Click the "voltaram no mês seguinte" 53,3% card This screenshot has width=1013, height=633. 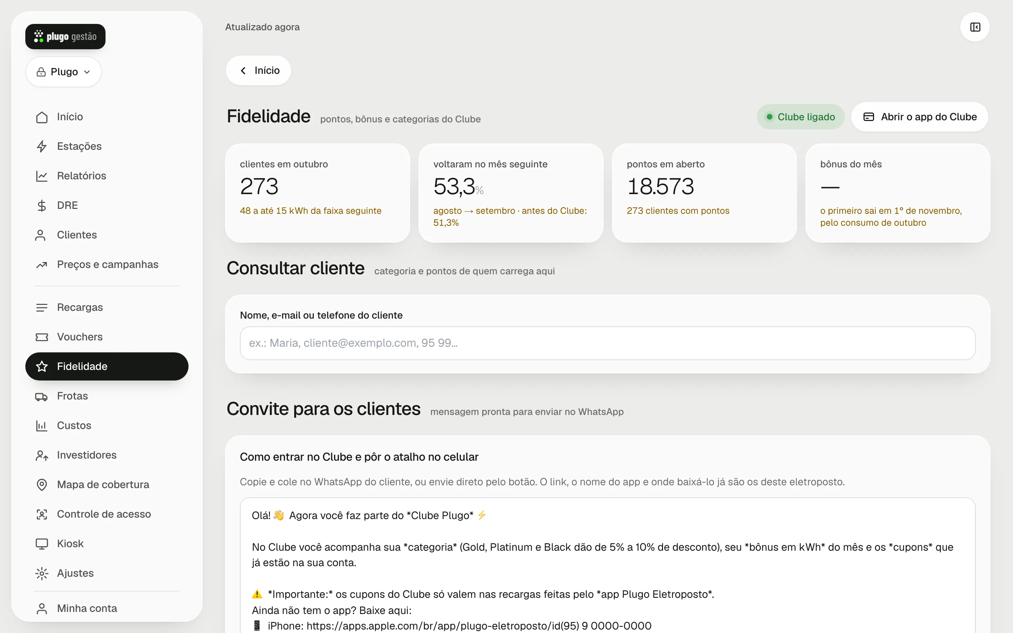511,193
